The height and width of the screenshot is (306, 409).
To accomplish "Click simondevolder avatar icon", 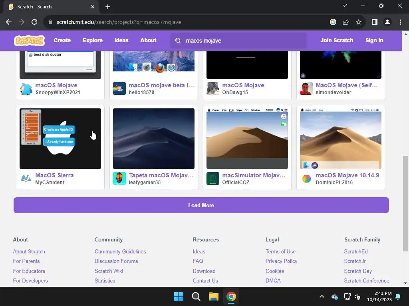I will tap(306, 89).
